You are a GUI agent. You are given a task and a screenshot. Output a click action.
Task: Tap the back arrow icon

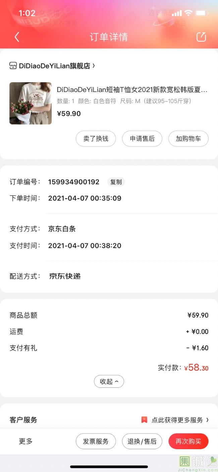pyautogui.click(x=17, y=37)
